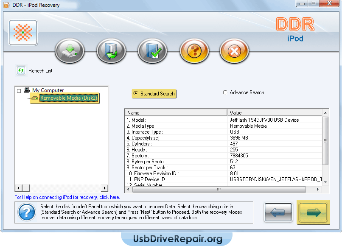Click the Refresh List label

click(40, 71)
